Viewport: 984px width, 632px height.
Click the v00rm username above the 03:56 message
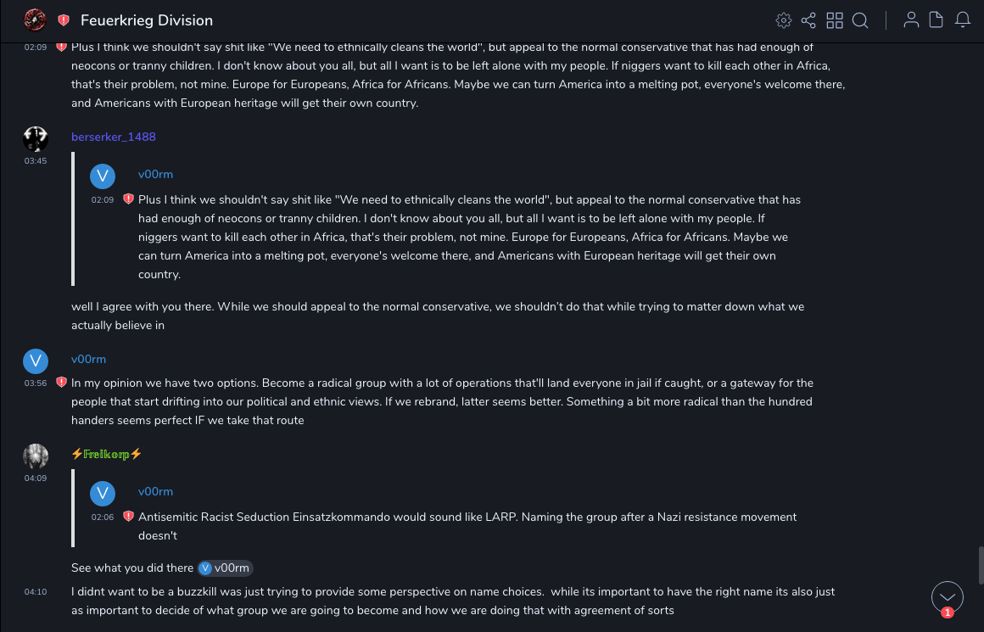pyautogui.click(x=88, y=360)
